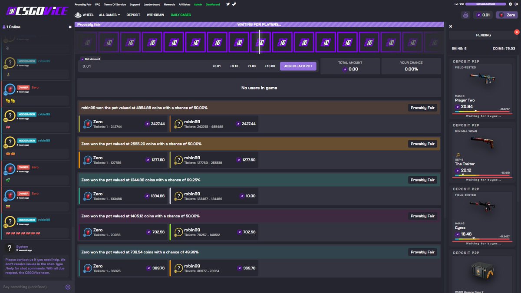The image size is (521, 293).
Task: Click Zero's avatar in the 4854.88 pot row
Action: point(87,124)
